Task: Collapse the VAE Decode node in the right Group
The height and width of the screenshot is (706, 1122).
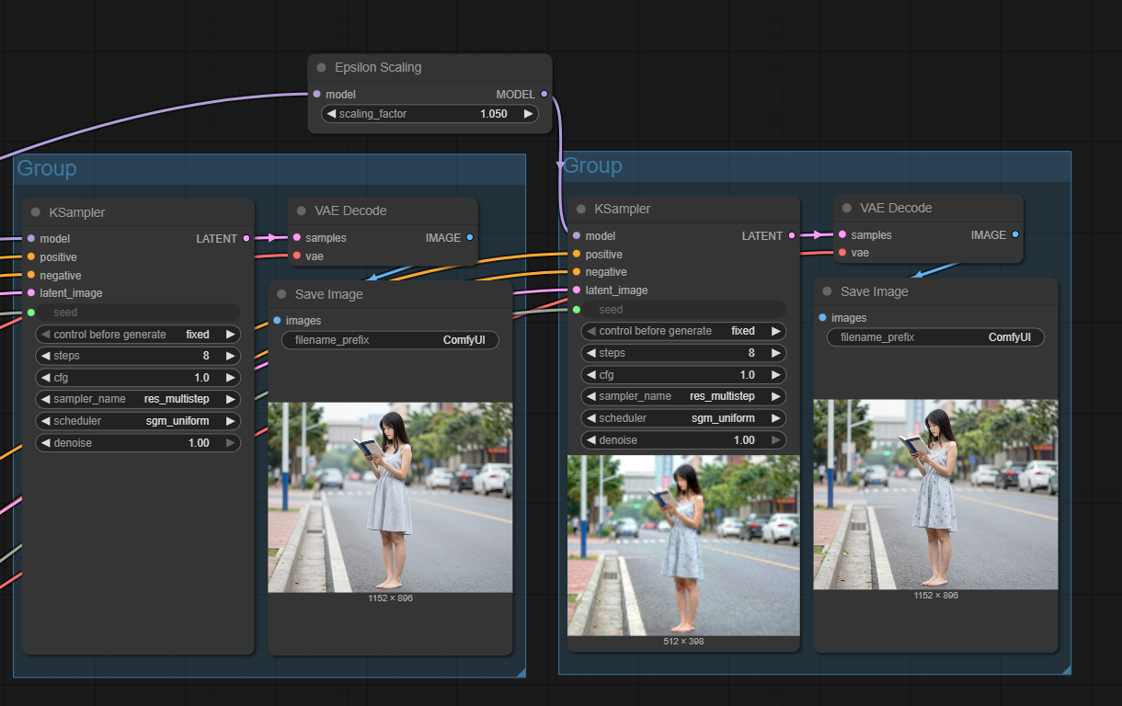Action: pyautogui.click(x=847, y=209)
